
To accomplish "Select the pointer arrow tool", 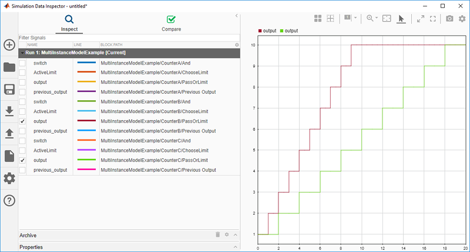I will 401,19.
